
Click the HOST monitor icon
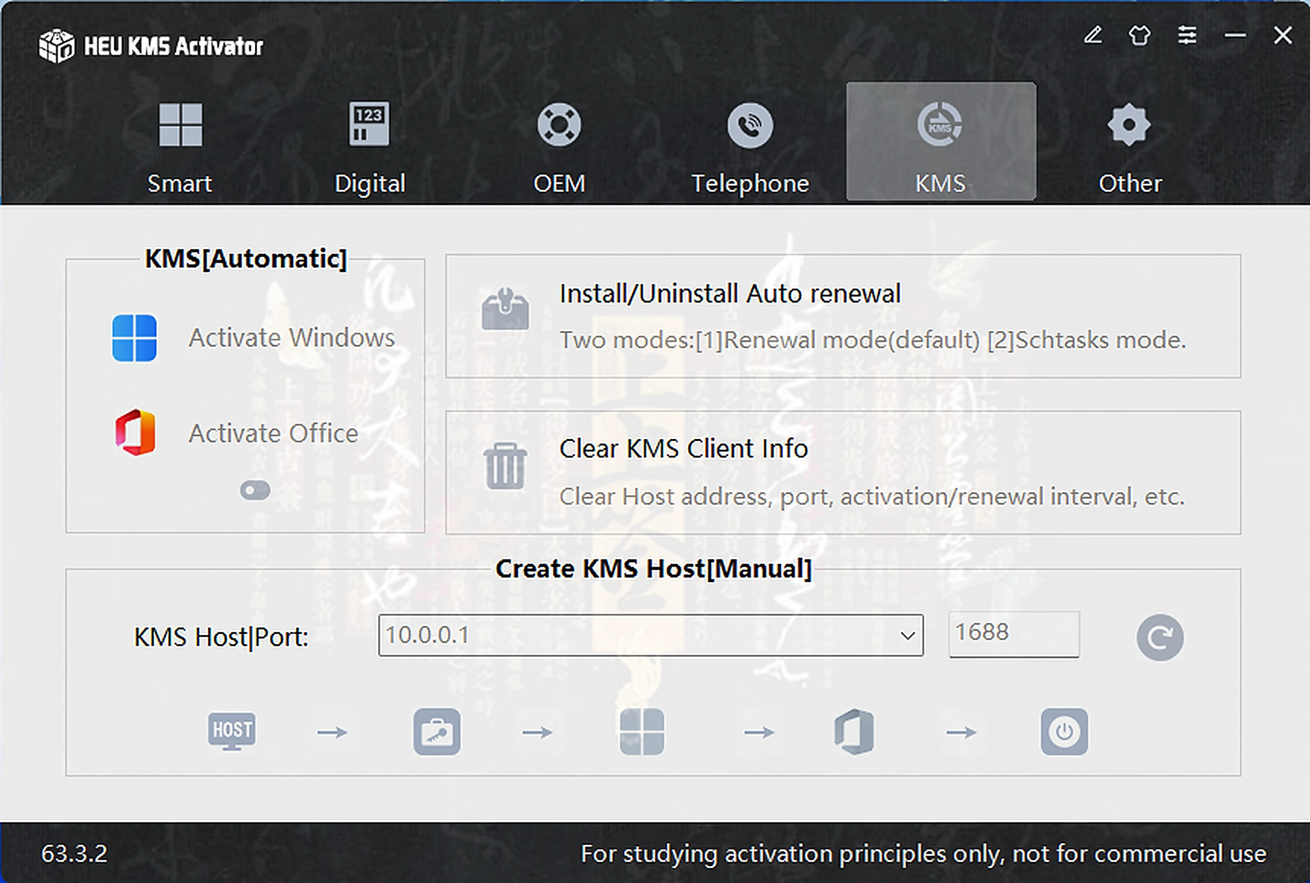(232, 732)
